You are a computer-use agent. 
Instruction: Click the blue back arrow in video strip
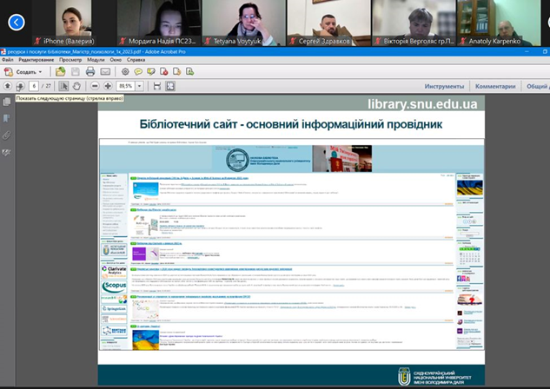pos(17,23)
